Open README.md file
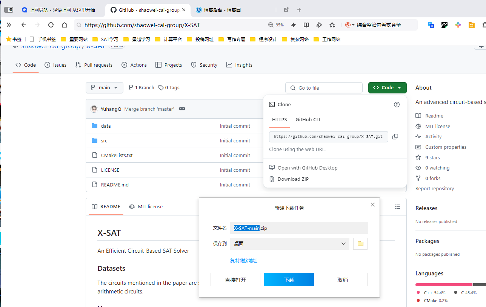 point(115,185)
